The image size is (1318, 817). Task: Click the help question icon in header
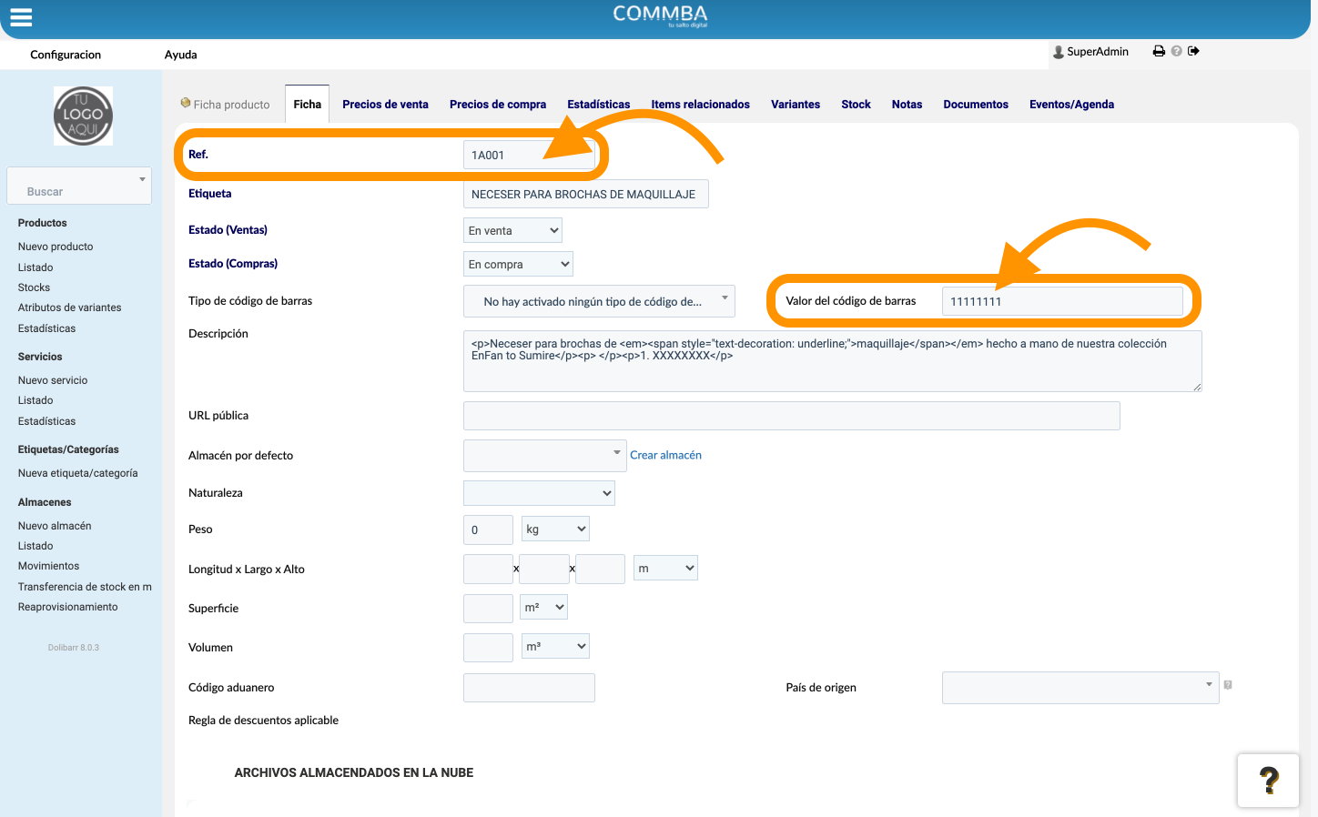tap(1177, 51)
